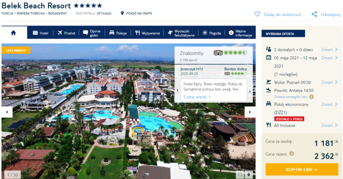Change trip dates via Zmień

tap(330, 58)
